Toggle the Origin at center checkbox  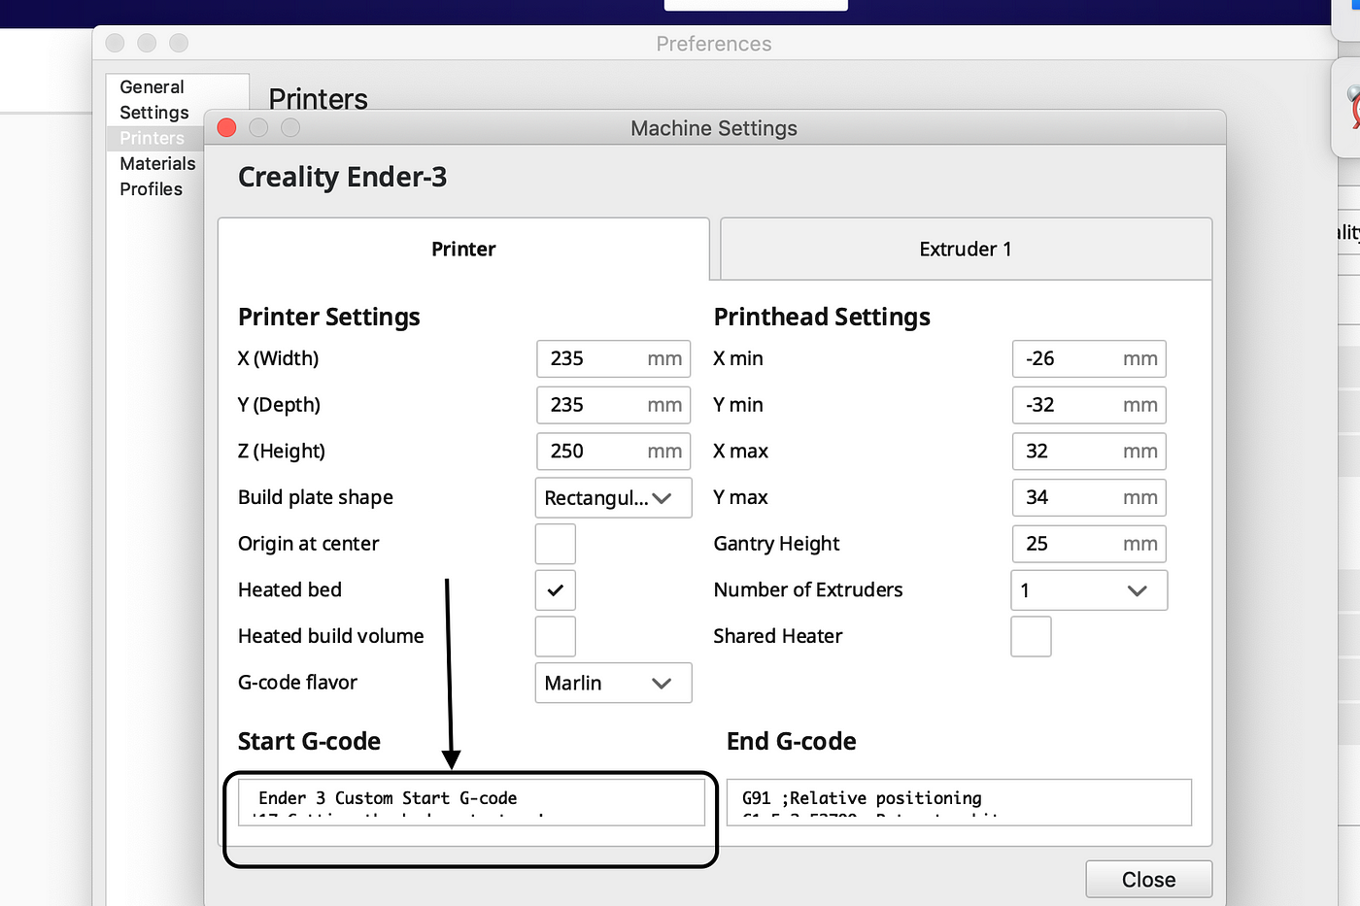(556, 544)
